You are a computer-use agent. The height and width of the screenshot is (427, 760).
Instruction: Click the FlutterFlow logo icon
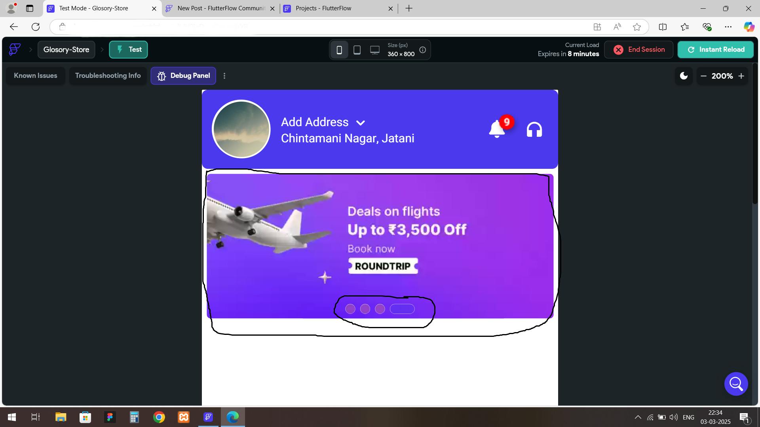15,49
